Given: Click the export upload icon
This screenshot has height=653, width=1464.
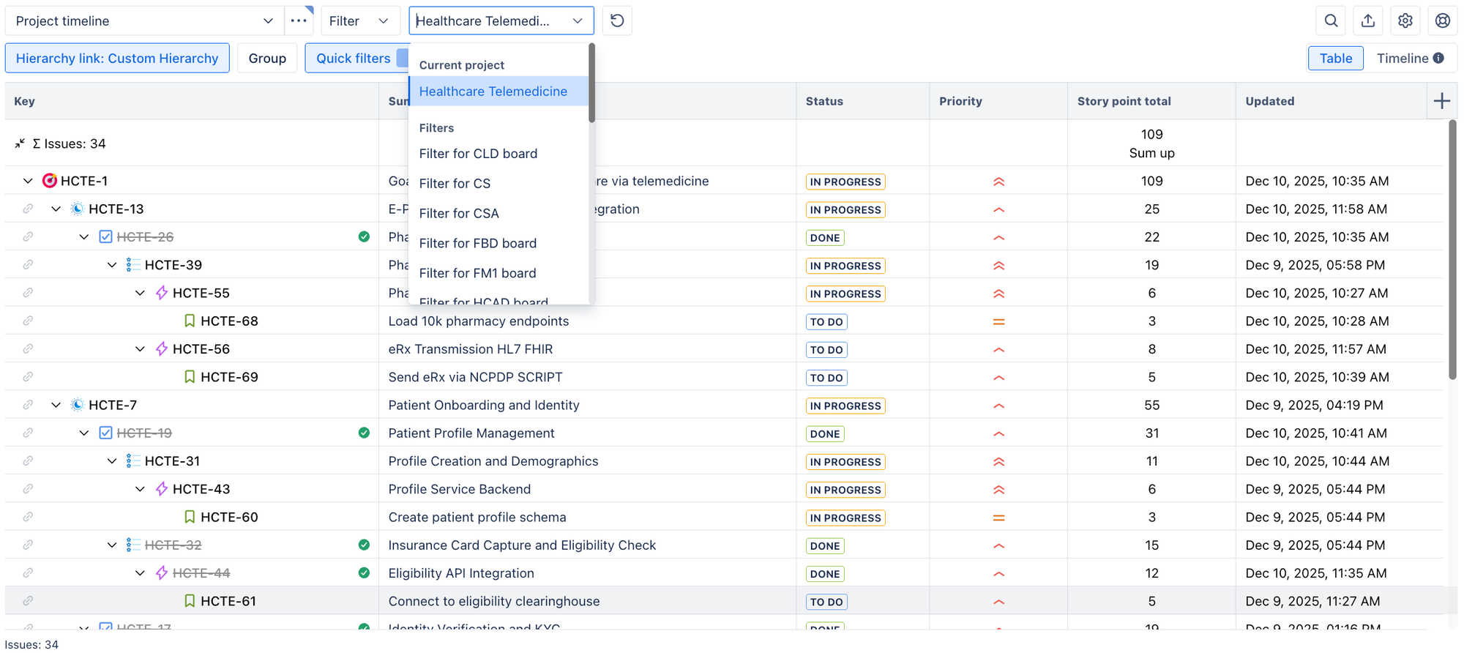Looking at the screenshot, I should (x=1368, y=20).
